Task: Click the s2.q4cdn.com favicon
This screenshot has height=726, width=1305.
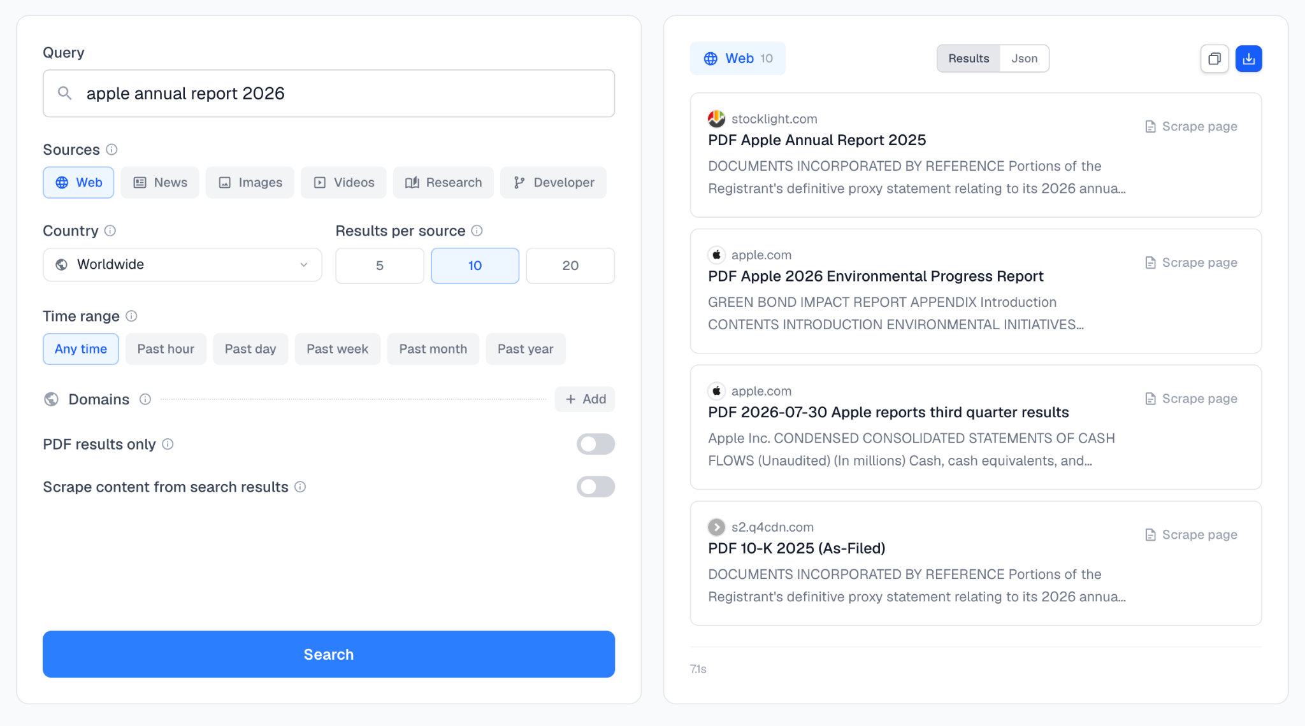Action: (716, 527)
